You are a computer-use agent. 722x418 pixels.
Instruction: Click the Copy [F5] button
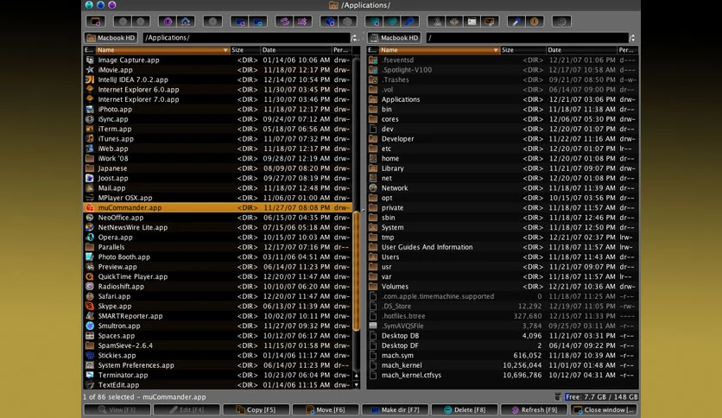[x=256, y=409]
